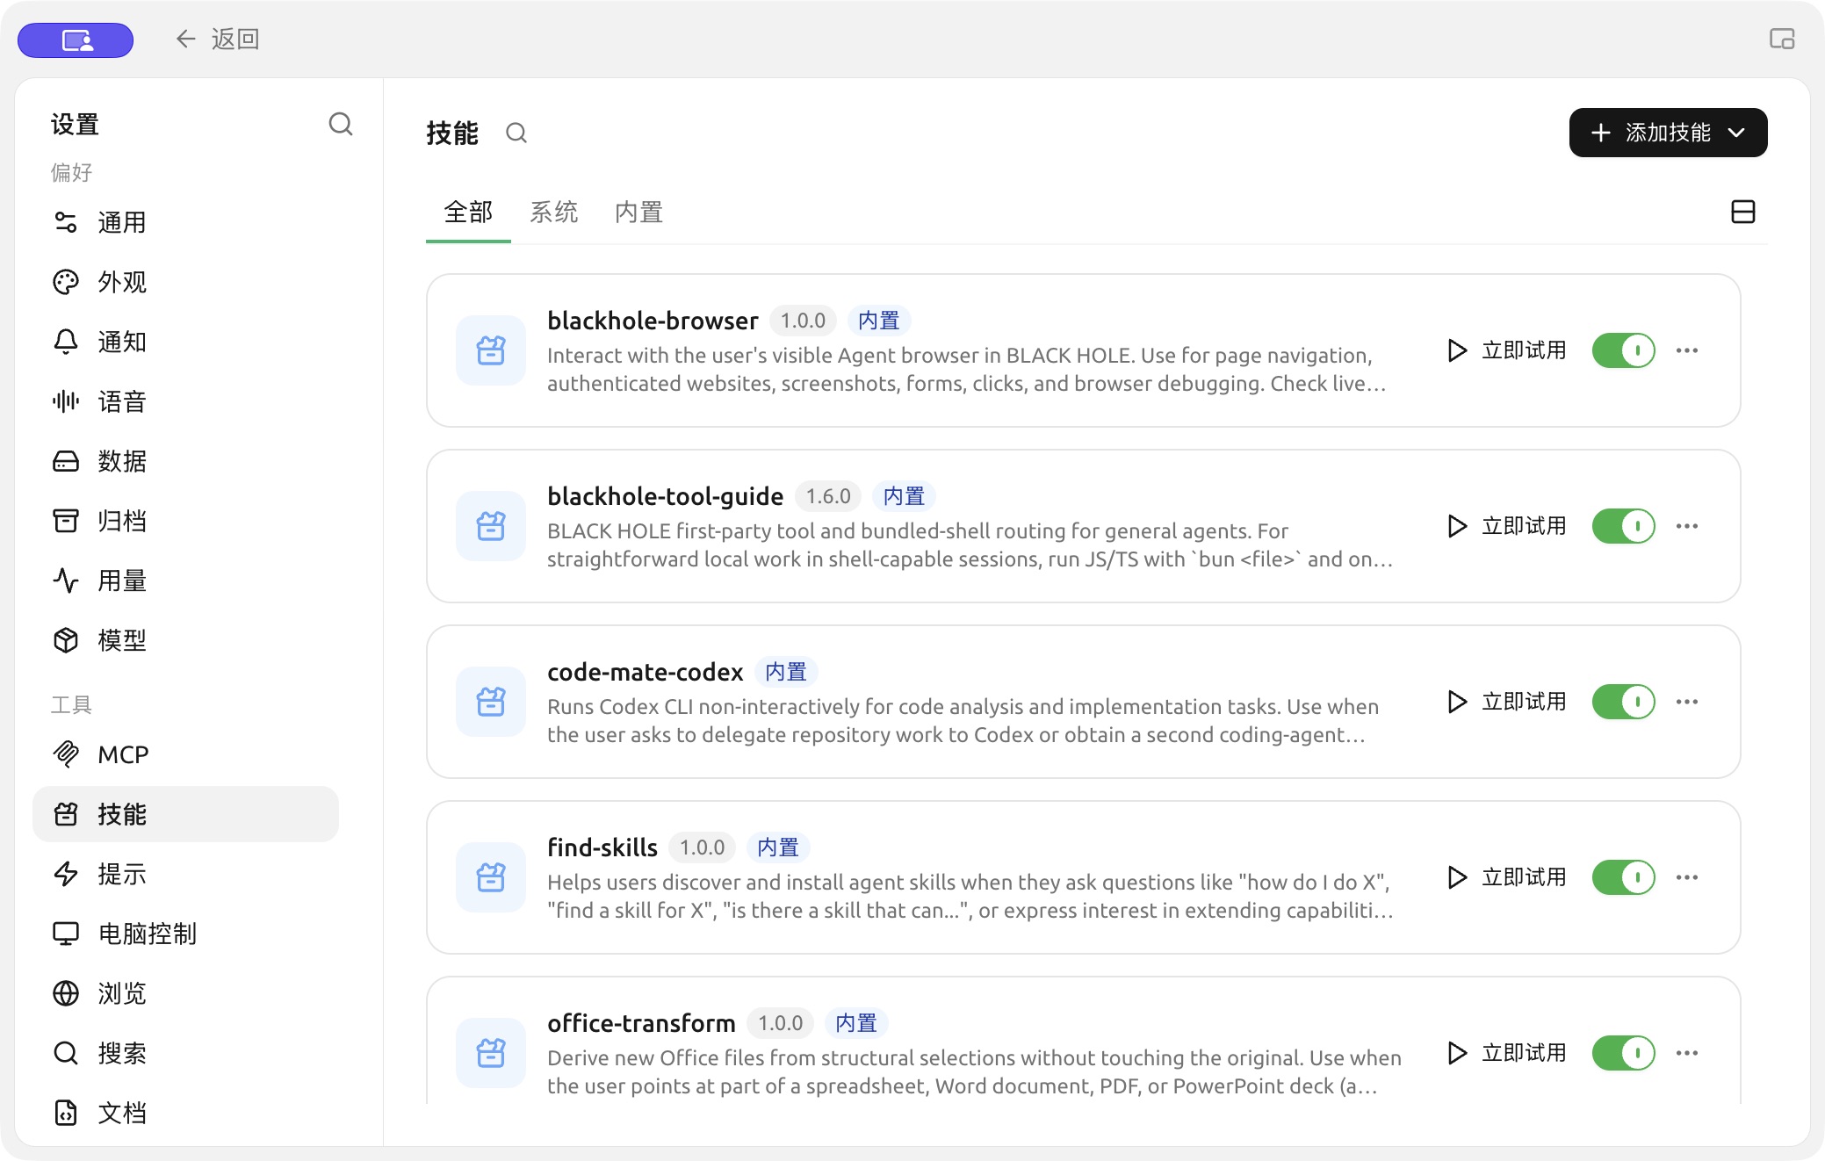Open more options for blackhole-browser

[1687, 350]
